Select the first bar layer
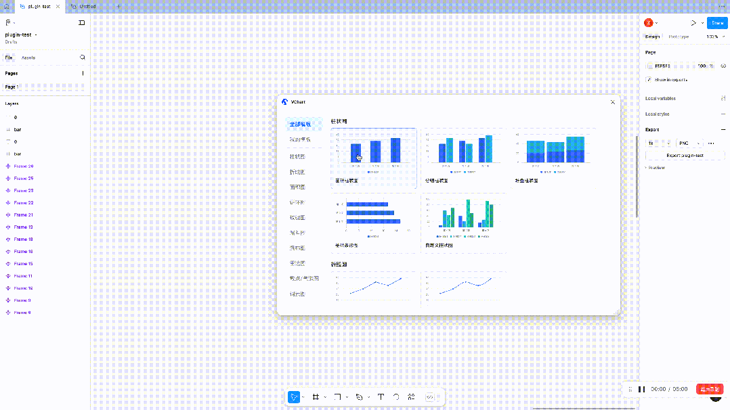730x410 pixels. [44, 129]
